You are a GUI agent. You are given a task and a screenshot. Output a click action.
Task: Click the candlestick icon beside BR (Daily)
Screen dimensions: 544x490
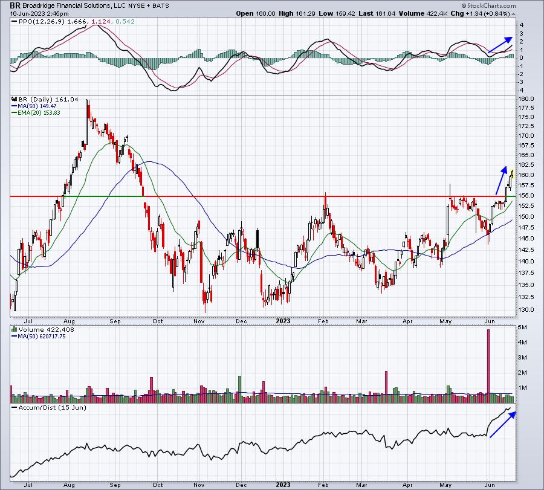coord(15,99)
